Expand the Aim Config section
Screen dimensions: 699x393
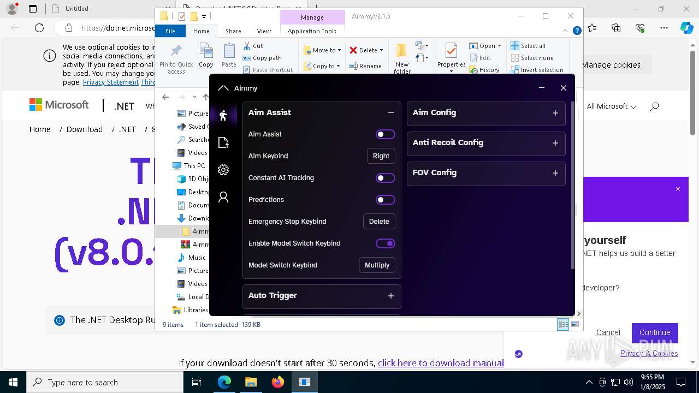coord(555,113)
